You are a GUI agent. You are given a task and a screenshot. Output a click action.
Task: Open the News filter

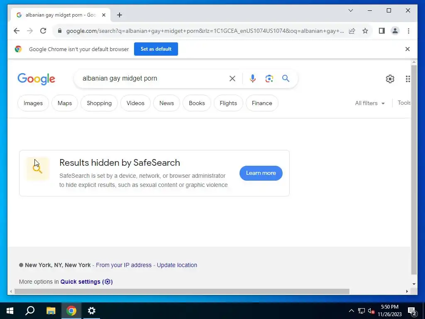(x=166, y=103)
